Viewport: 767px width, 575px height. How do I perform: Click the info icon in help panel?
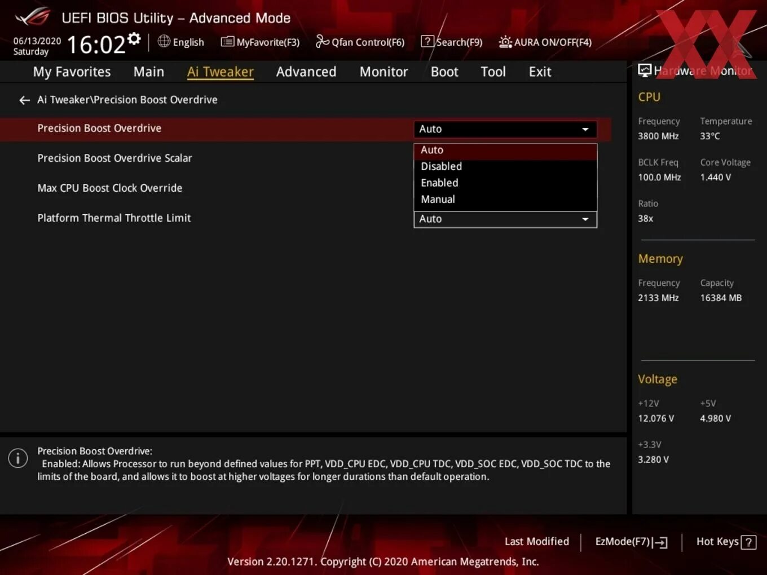coord(18,458)
